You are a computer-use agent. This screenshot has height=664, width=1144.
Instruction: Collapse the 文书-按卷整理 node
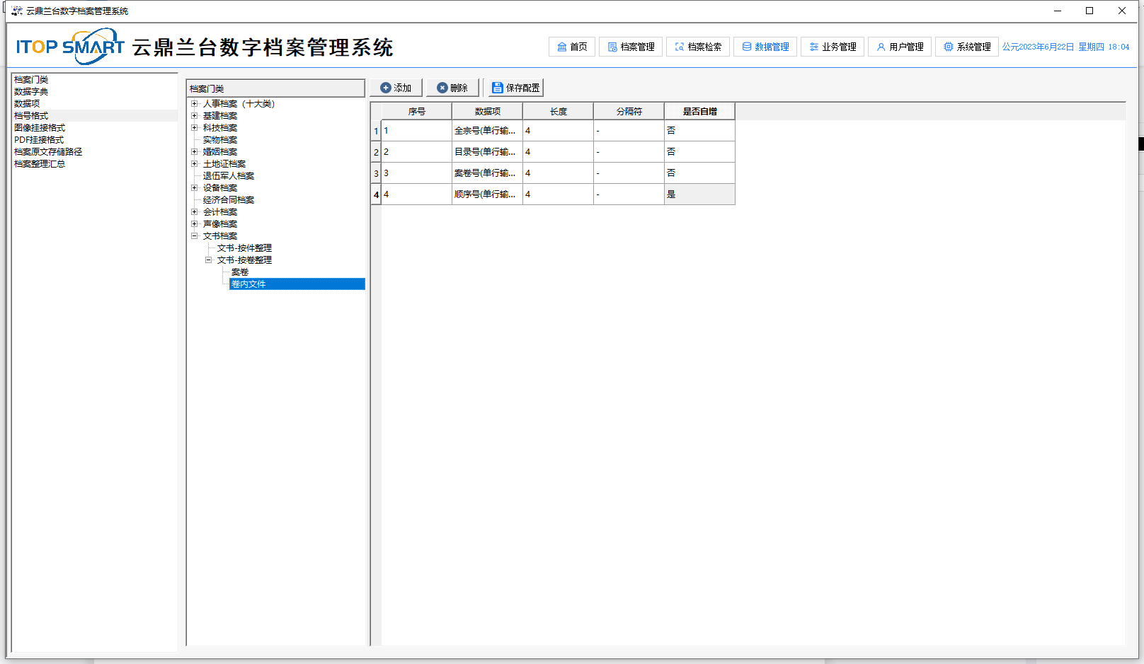point(208,260)
